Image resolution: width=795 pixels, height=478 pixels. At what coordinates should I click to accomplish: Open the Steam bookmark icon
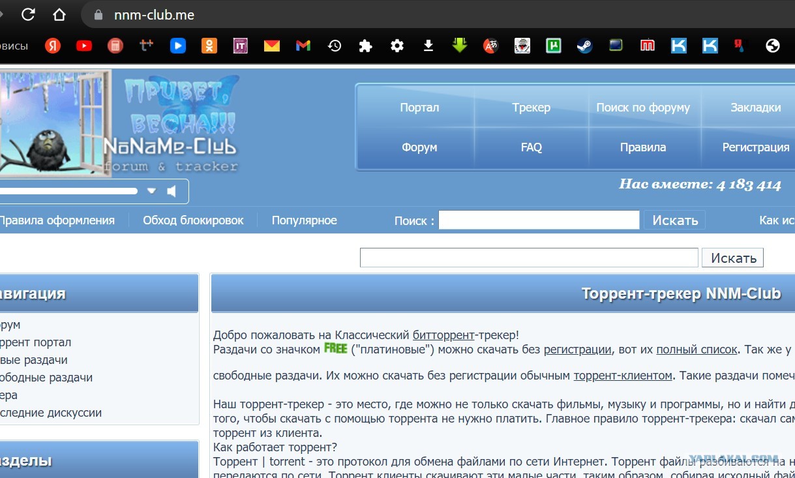tap(585, 46)
